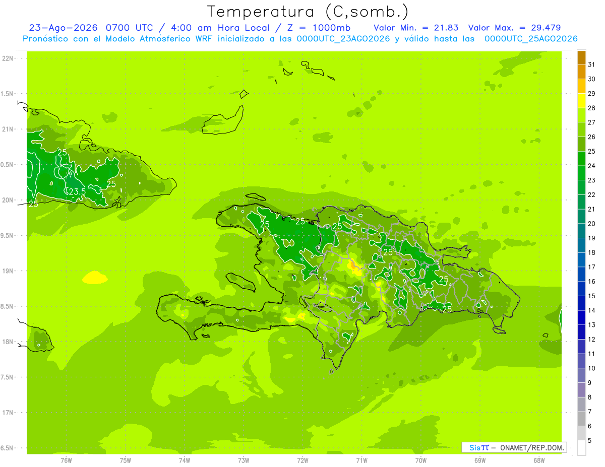The image size is (605, 467).
Task: Click the legend value '22'
Action: pyautogui.click(x=592, y=195)
